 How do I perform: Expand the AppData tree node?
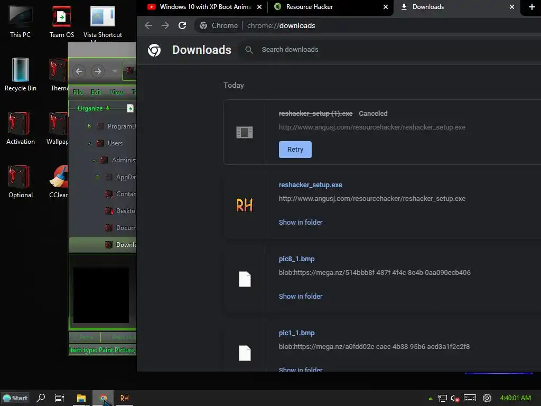click(98, 177)
